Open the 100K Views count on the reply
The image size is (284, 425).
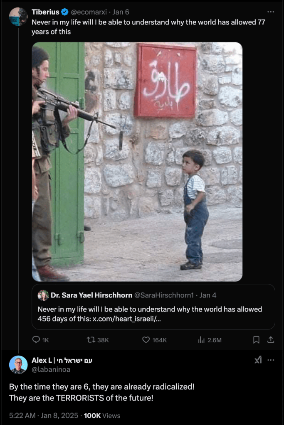(x=102, y=415)
